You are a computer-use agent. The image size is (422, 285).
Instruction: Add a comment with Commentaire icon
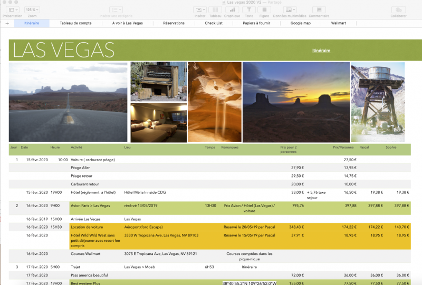(319, 10)
